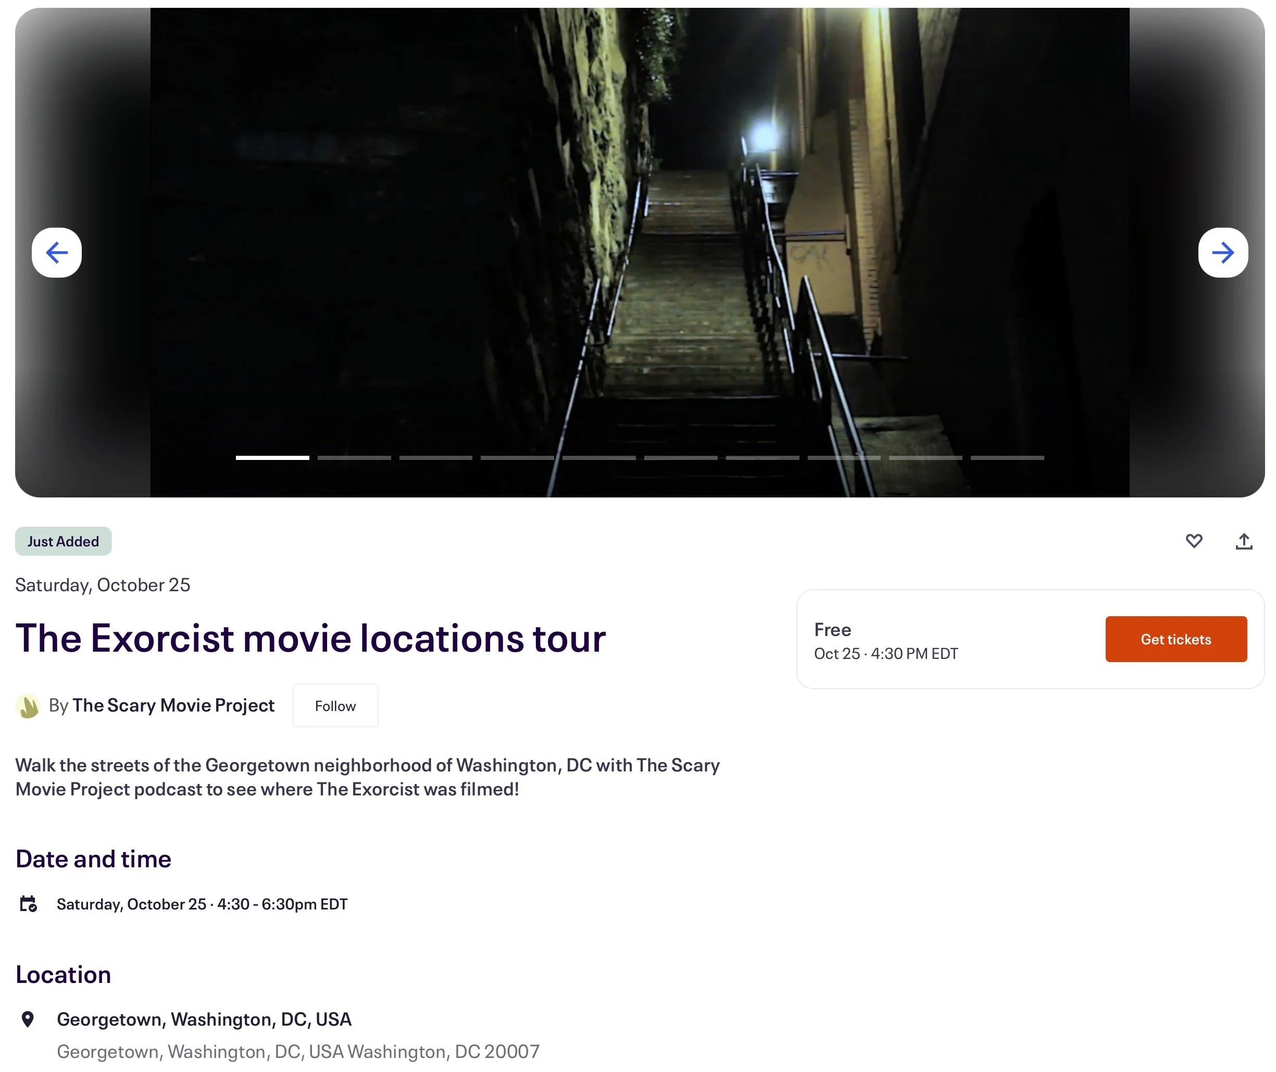This screenshot has height=1072, width=1276.
Task: Jump to seventh carousel slide indicator
Action: click(762, 457)
